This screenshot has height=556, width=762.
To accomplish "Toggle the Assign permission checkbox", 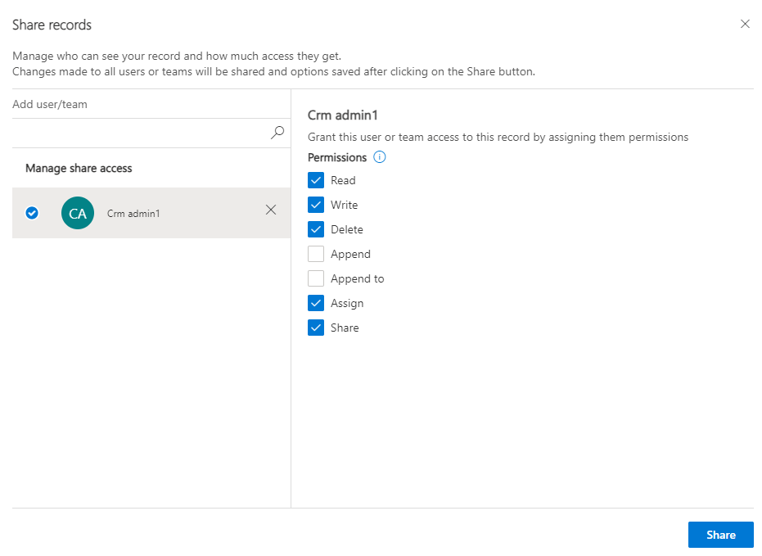I will pos(316,303).
